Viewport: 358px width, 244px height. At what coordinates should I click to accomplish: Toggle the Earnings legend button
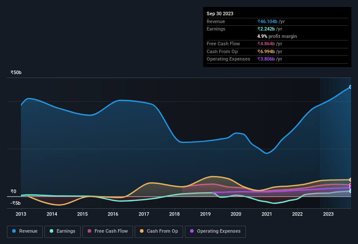click(62, 231)
